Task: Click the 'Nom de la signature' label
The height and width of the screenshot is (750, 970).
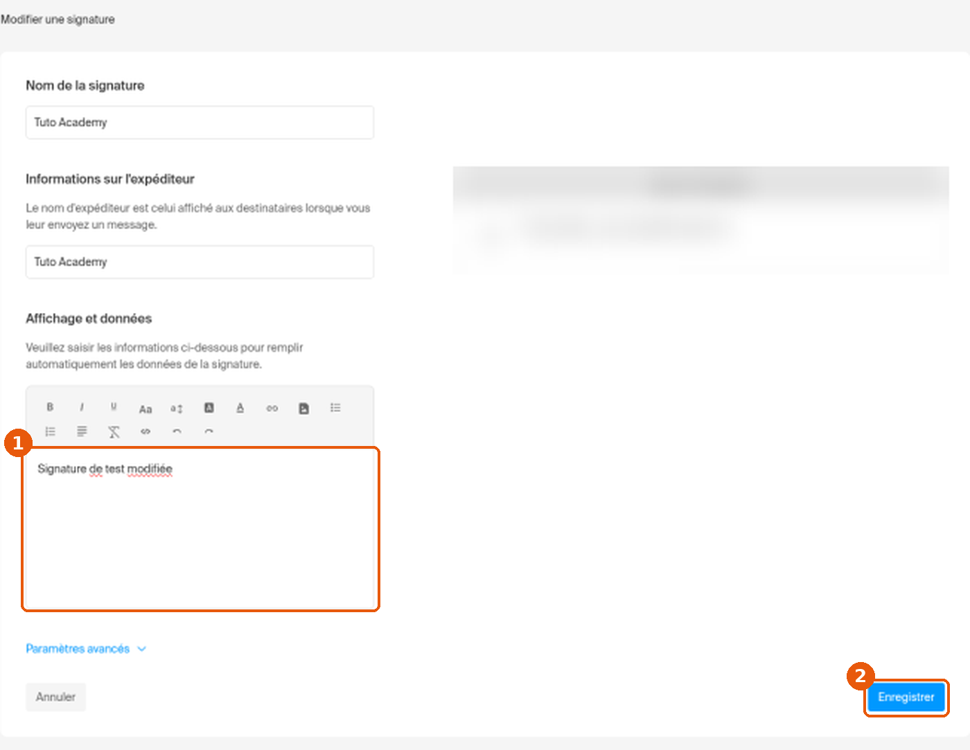Action: (x=85, y=86)
